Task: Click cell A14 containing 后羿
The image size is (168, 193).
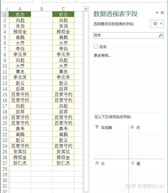Action: click(x=20, y=89)
